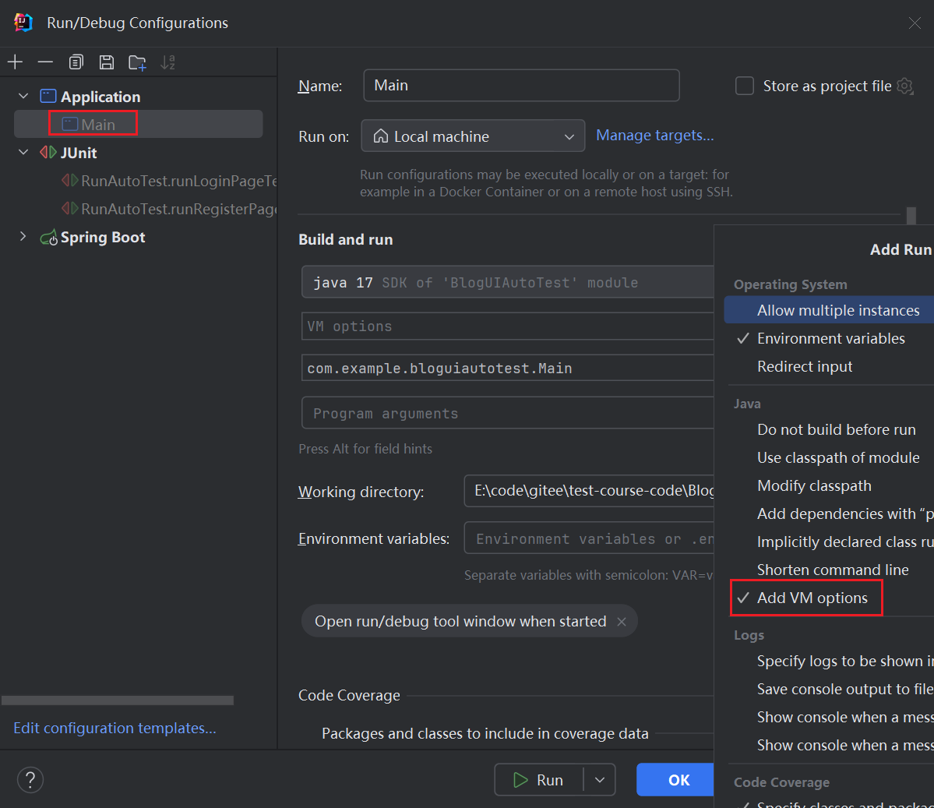Image resolution: width=934 pixels, height=808 pixels.
Task: Click the Working directory field
Action: point(588,491)
